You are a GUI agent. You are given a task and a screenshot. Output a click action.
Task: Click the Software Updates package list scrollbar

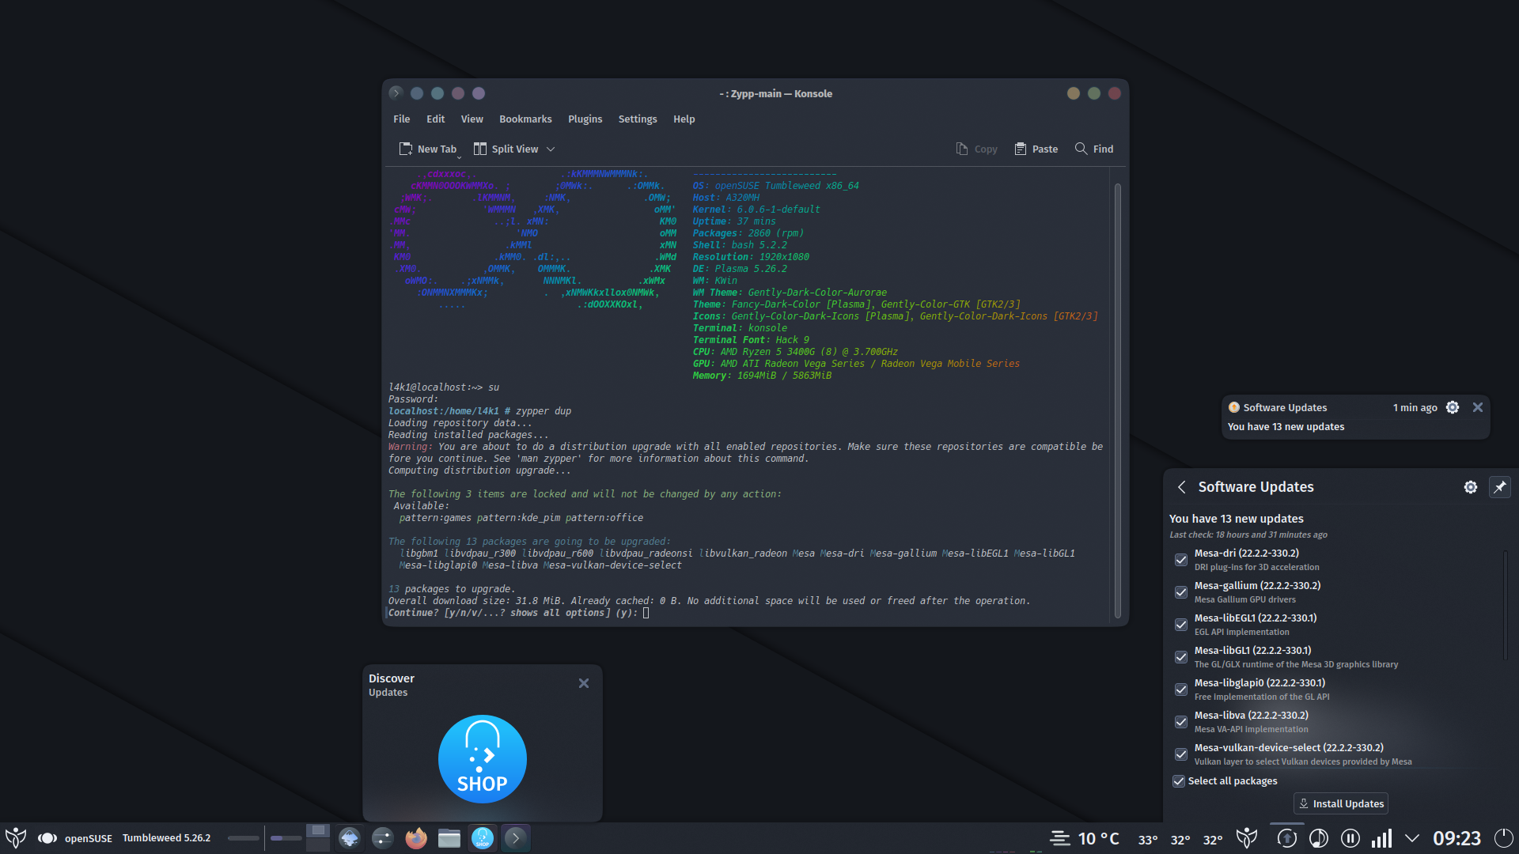1505,606
